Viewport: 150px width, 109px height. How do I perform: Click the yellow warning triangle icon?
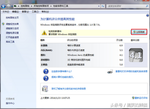(x=44, y=33)
